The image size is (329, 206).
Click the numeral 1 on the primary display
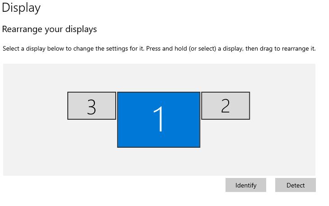click(x=159, y=120)
